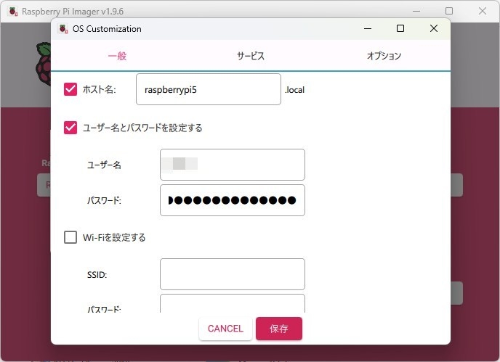Uncheck the ホスト名 checkbox

(x=70, y=89)
